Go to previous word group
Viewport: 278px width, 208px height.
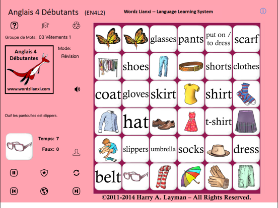[14, 191]
